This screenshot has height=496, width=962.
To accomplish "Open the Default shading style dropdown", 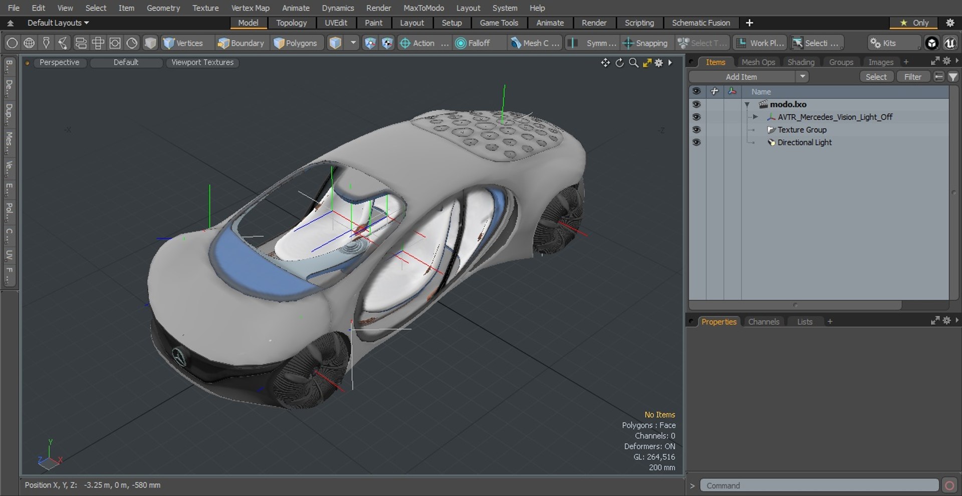I will (x=126, y=63).
